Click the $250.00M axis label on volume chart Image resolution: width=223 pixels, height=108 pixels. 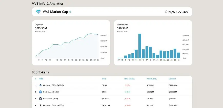(x=186, y=35)
